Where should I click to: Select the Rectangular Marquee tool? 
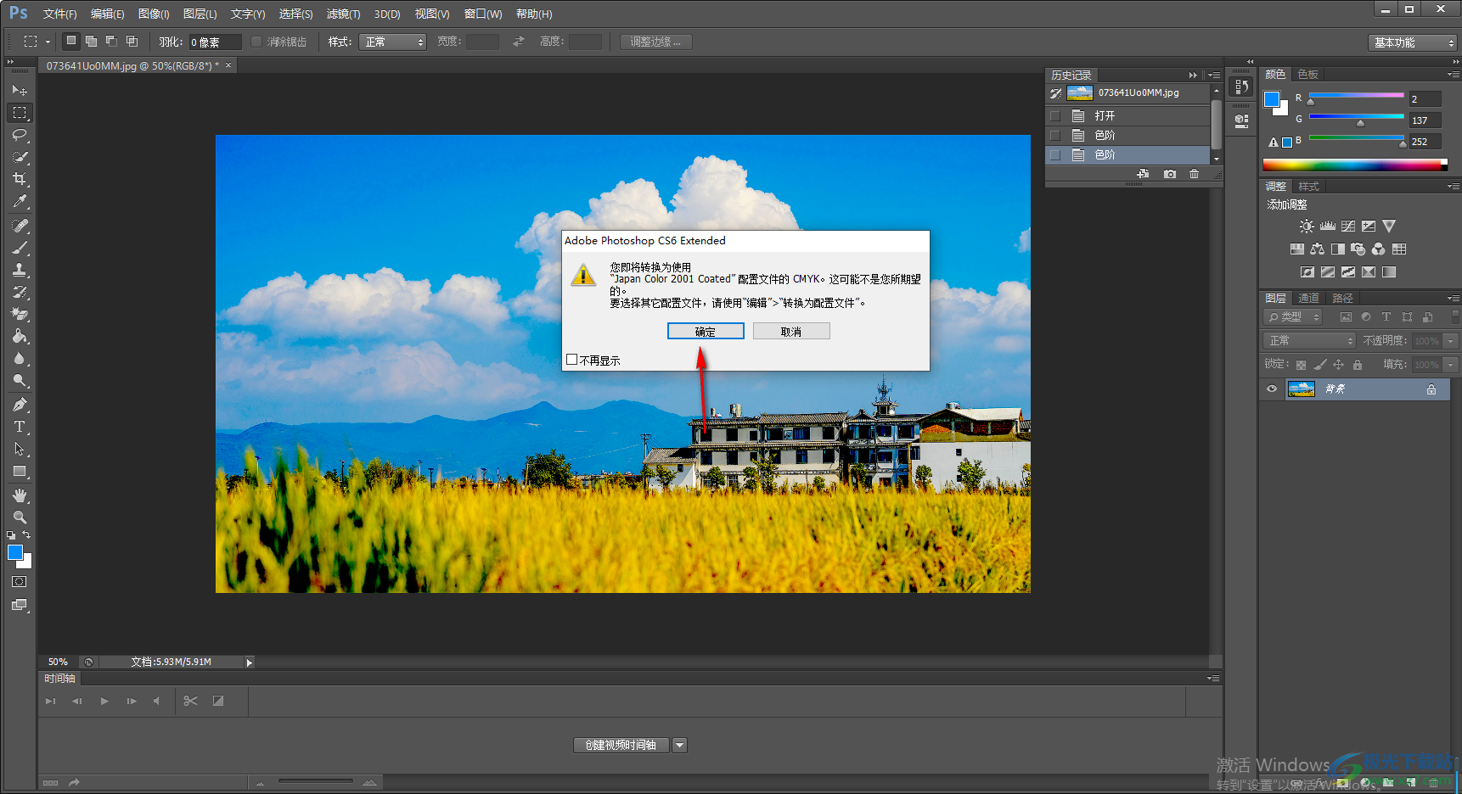coord(20,112)
